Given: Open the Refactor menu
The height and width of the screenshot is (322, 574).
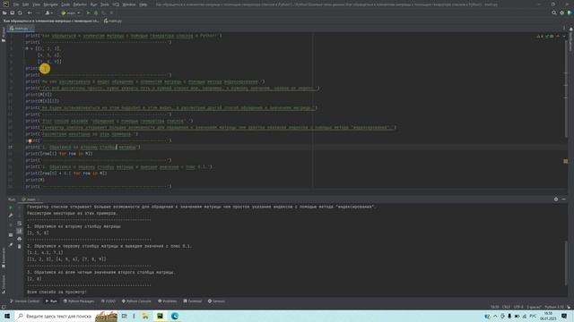Looking at the screenshot, I should click(x=80, y=4).
